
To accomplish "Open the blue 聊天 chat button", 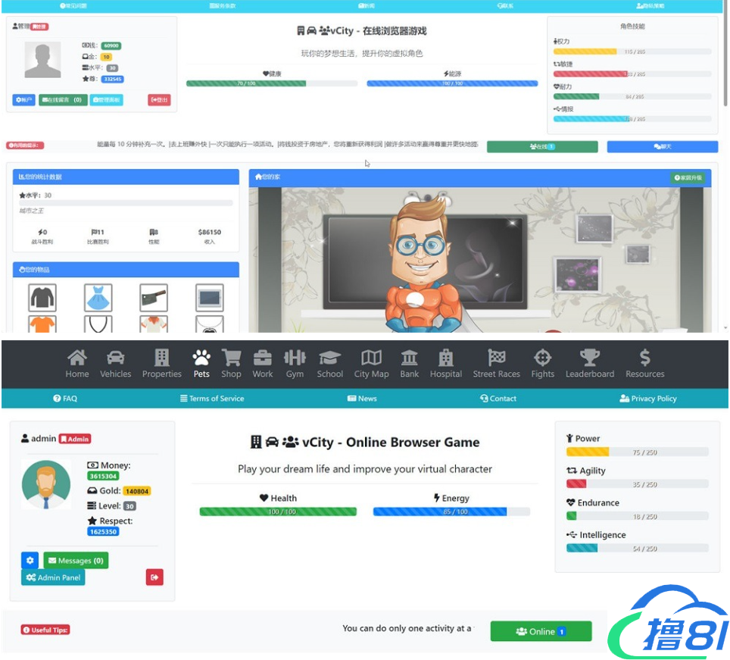I will click(663, 147).
